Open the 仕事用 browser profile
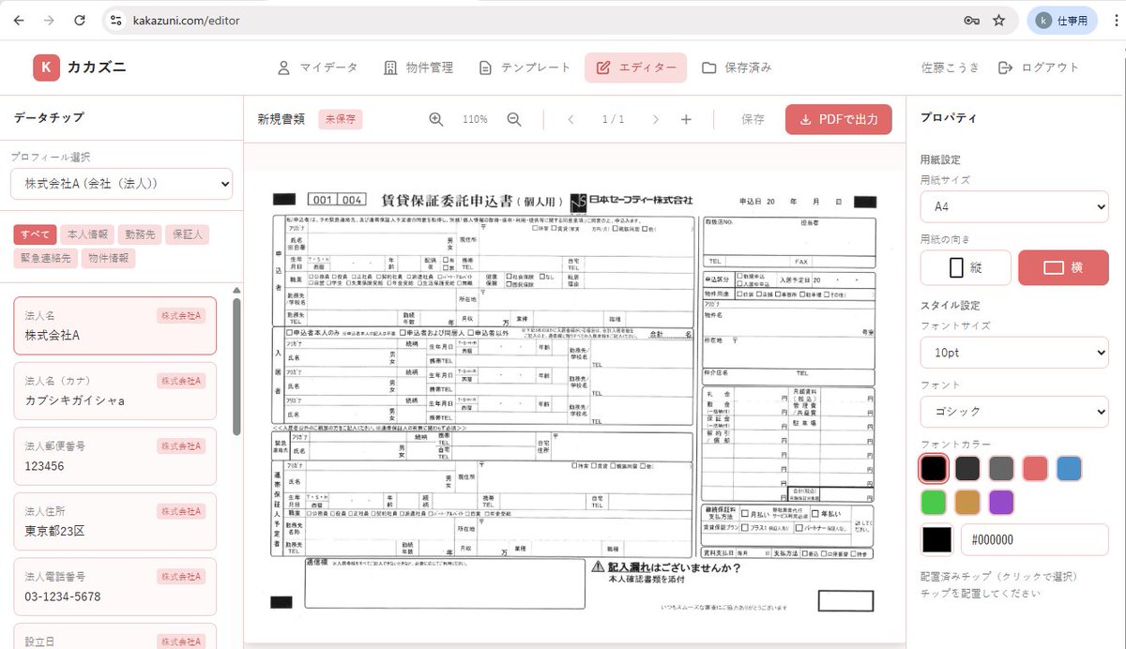Screen dimensions: 1126x649 click(x=1062, y=20)
